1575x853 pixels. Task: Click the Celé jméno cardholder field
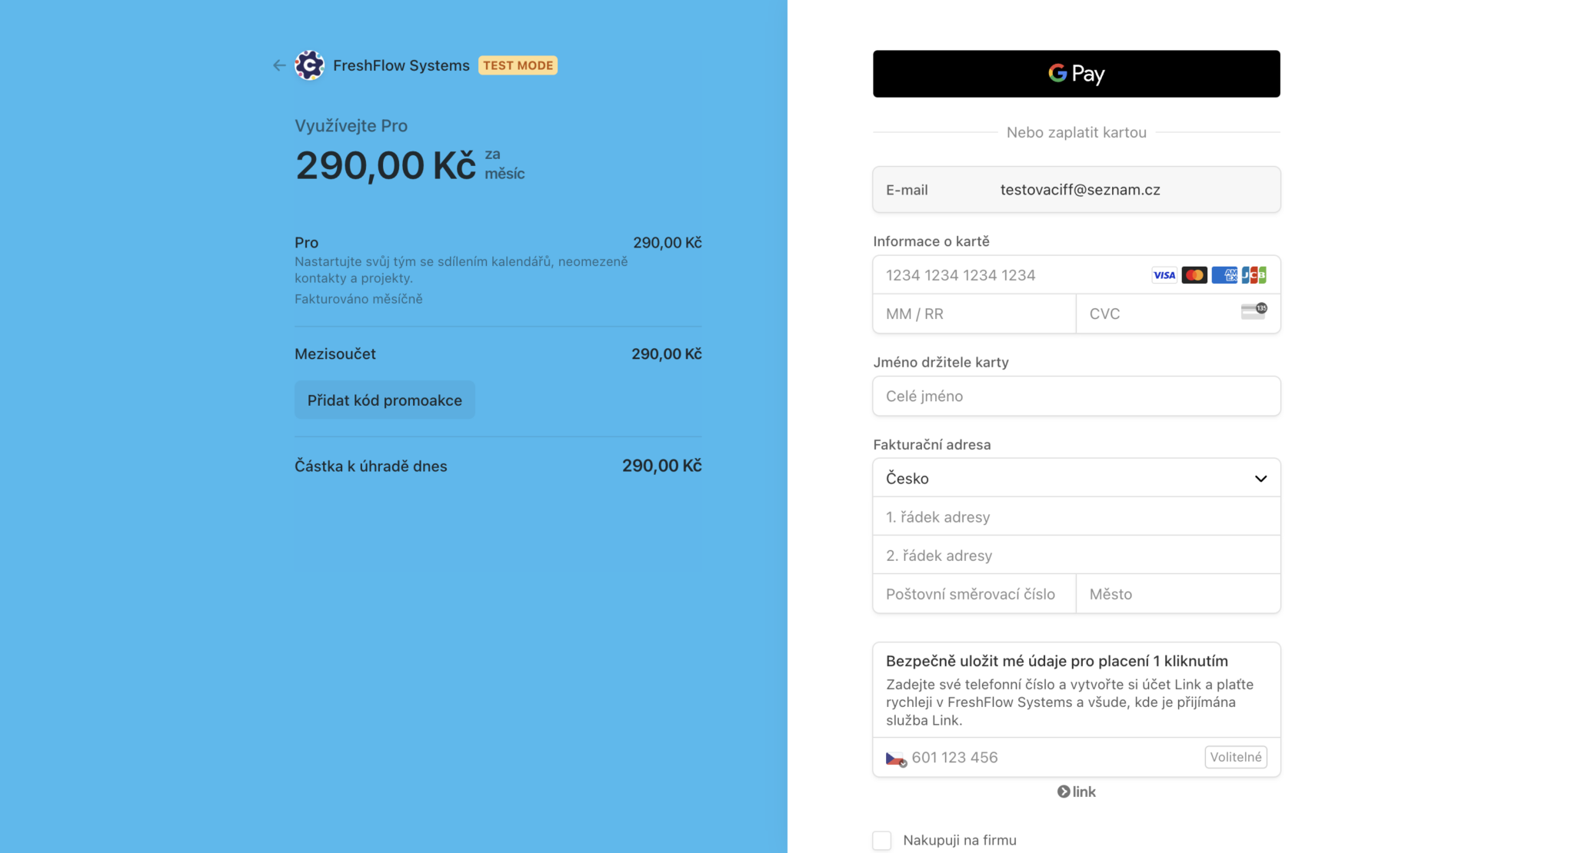(1076, 397)
